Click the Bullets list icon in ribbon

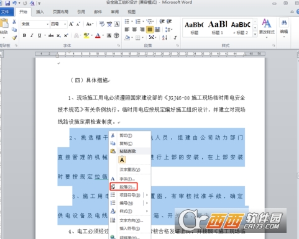pos(127,22)
